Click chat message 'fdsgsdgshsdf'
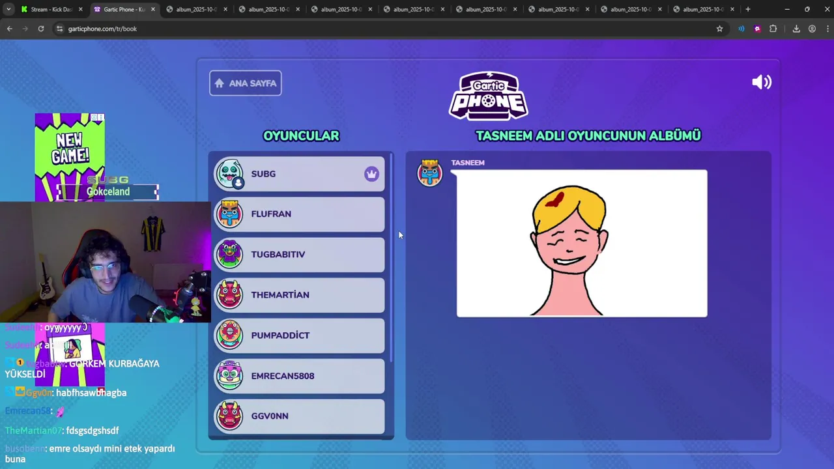 tap(93, 431)
